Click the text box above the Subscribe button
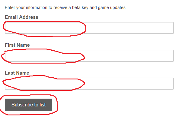 (89, 84)
